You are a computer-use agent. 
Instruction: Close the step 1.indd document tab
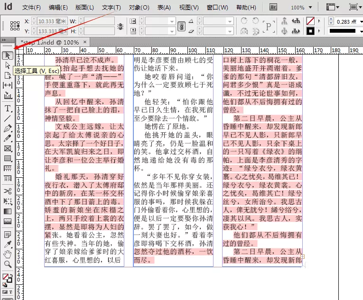click(x=85, y=42)
